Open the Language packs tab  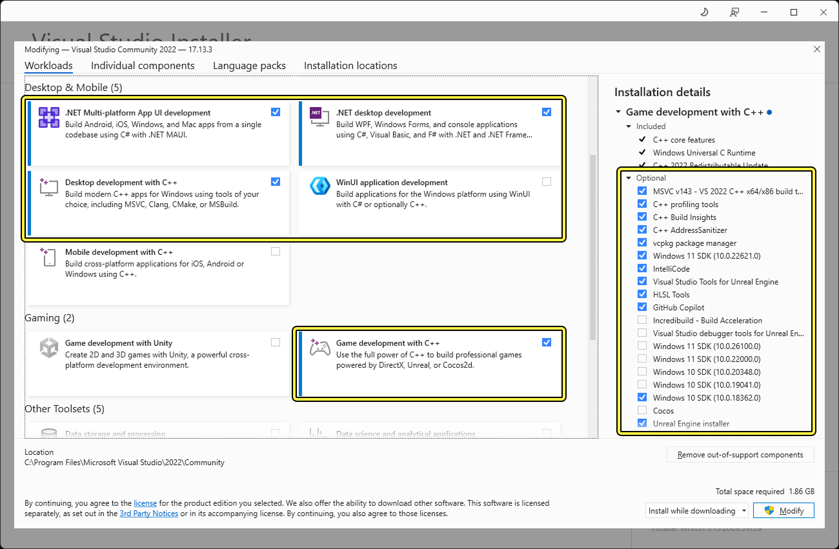(249, 65)
